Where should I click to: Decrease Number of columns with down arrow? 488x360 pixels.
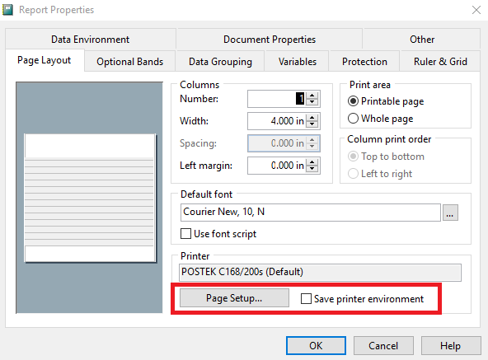312,102
